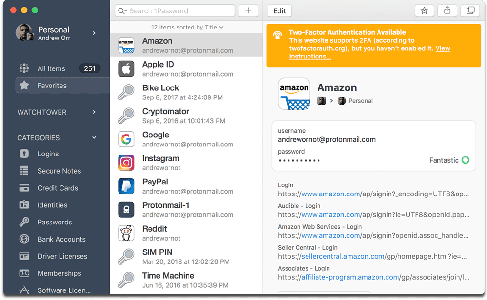Click the Edit button
This screenshot has width=487, height=300.
tap(279, 10)
